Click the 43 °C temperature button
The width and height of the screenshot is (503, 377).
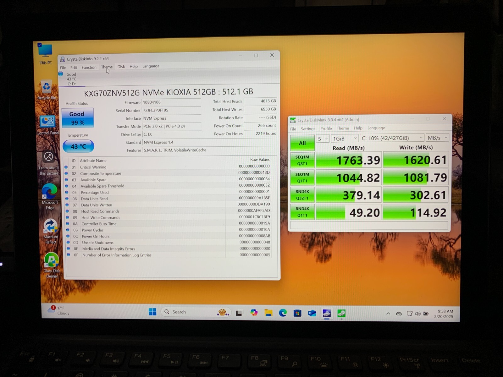78,146
